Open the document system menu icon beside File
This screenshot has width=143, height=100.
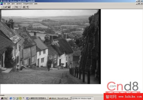(2, 4)
